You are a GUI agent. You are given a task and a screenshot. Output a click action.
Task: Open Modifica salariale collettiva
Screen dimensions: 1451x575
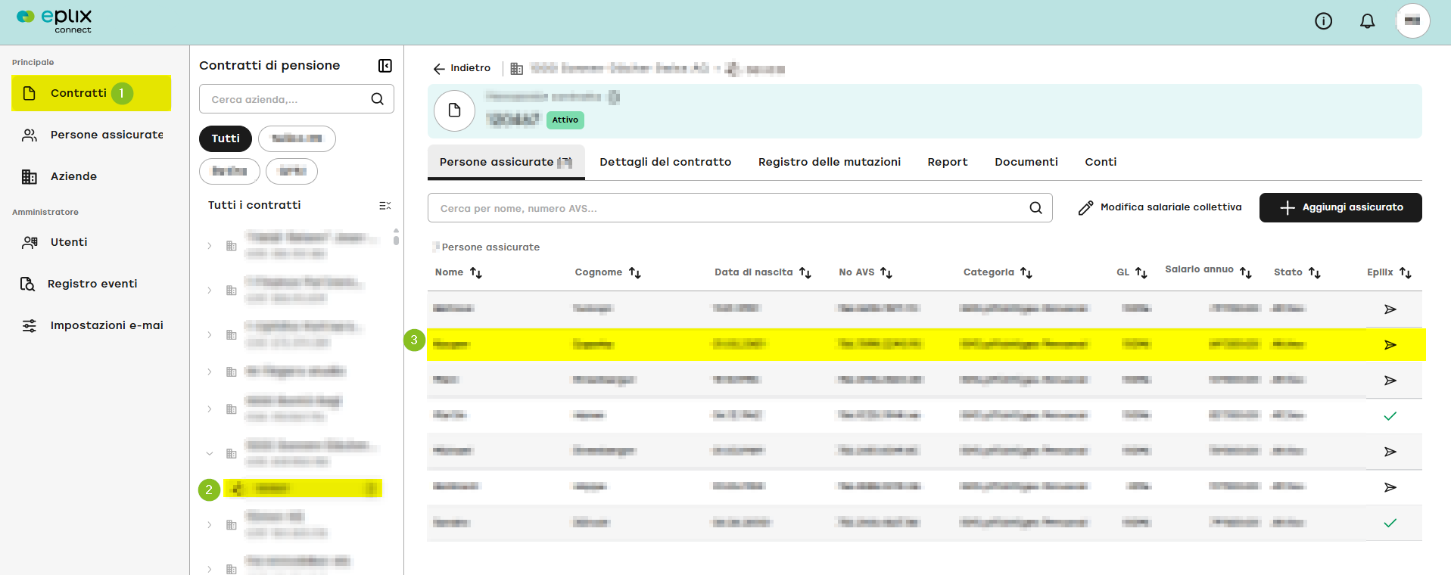coord(1160,207)
